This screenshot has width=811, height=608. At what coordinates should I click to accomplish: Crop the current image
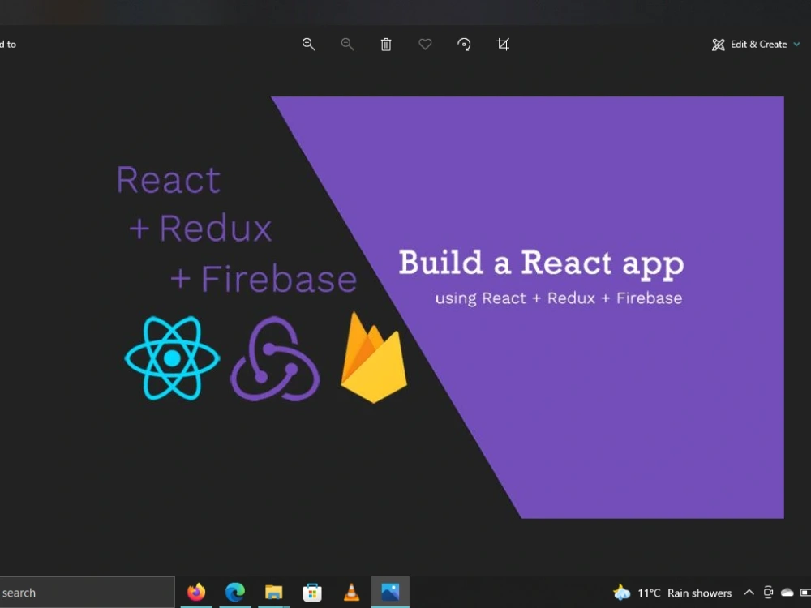coord(503,45)
